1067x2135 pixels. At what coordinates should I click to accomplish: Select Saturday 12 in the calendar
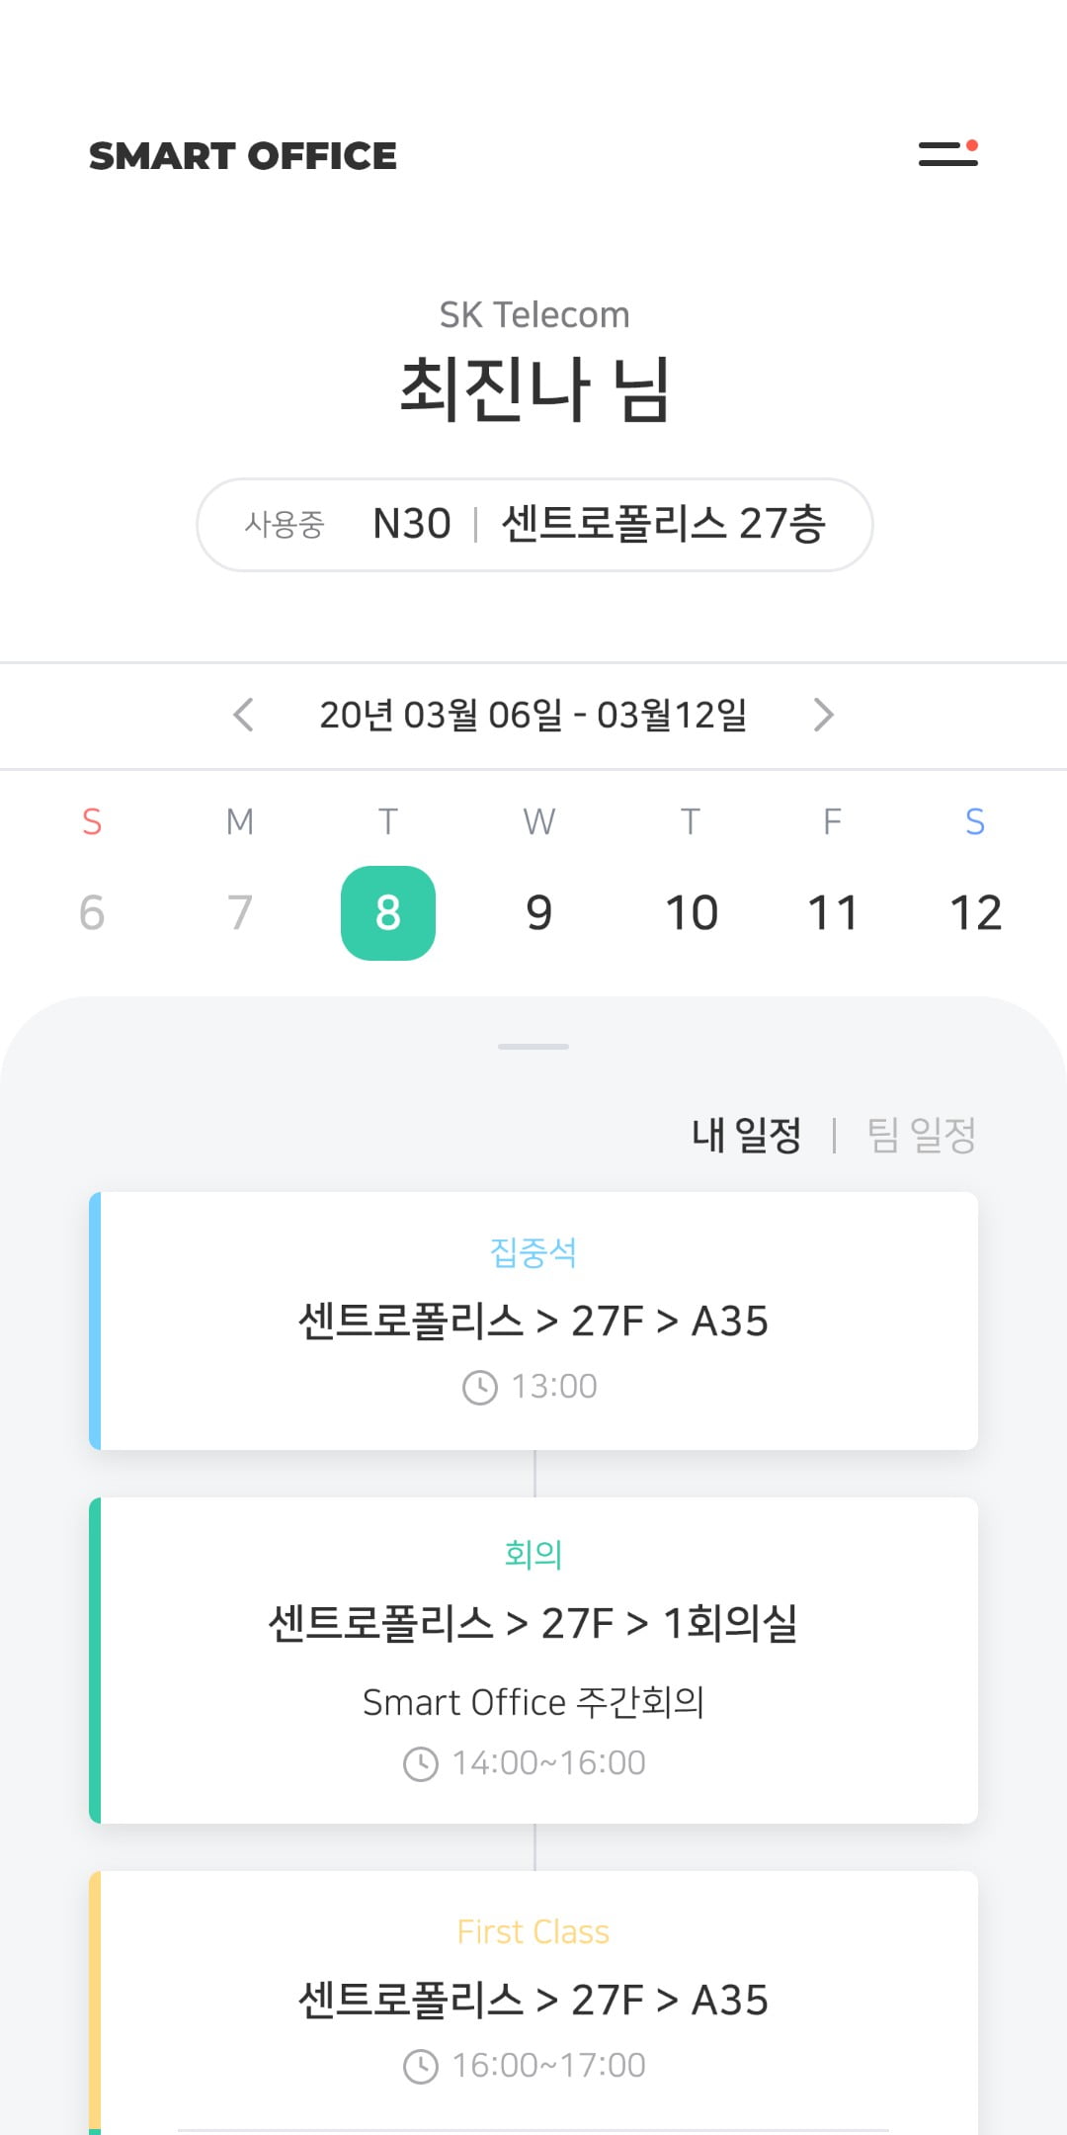pos(975,912)
